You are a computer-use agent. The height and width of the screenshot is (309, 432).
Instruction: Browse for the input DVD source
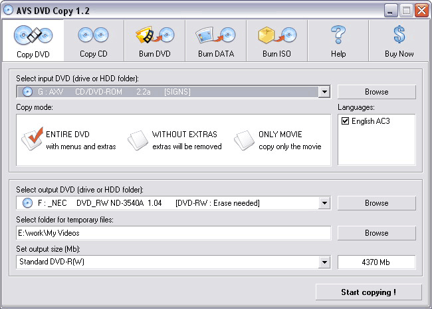point(376,92)
